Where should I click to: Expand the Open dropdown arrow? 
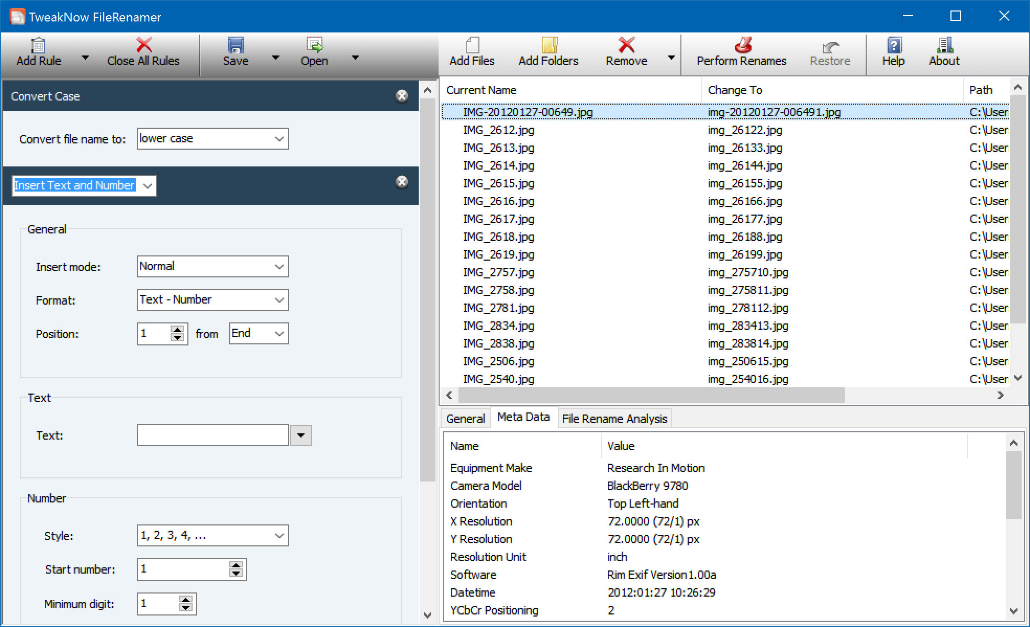pos(355,58)
